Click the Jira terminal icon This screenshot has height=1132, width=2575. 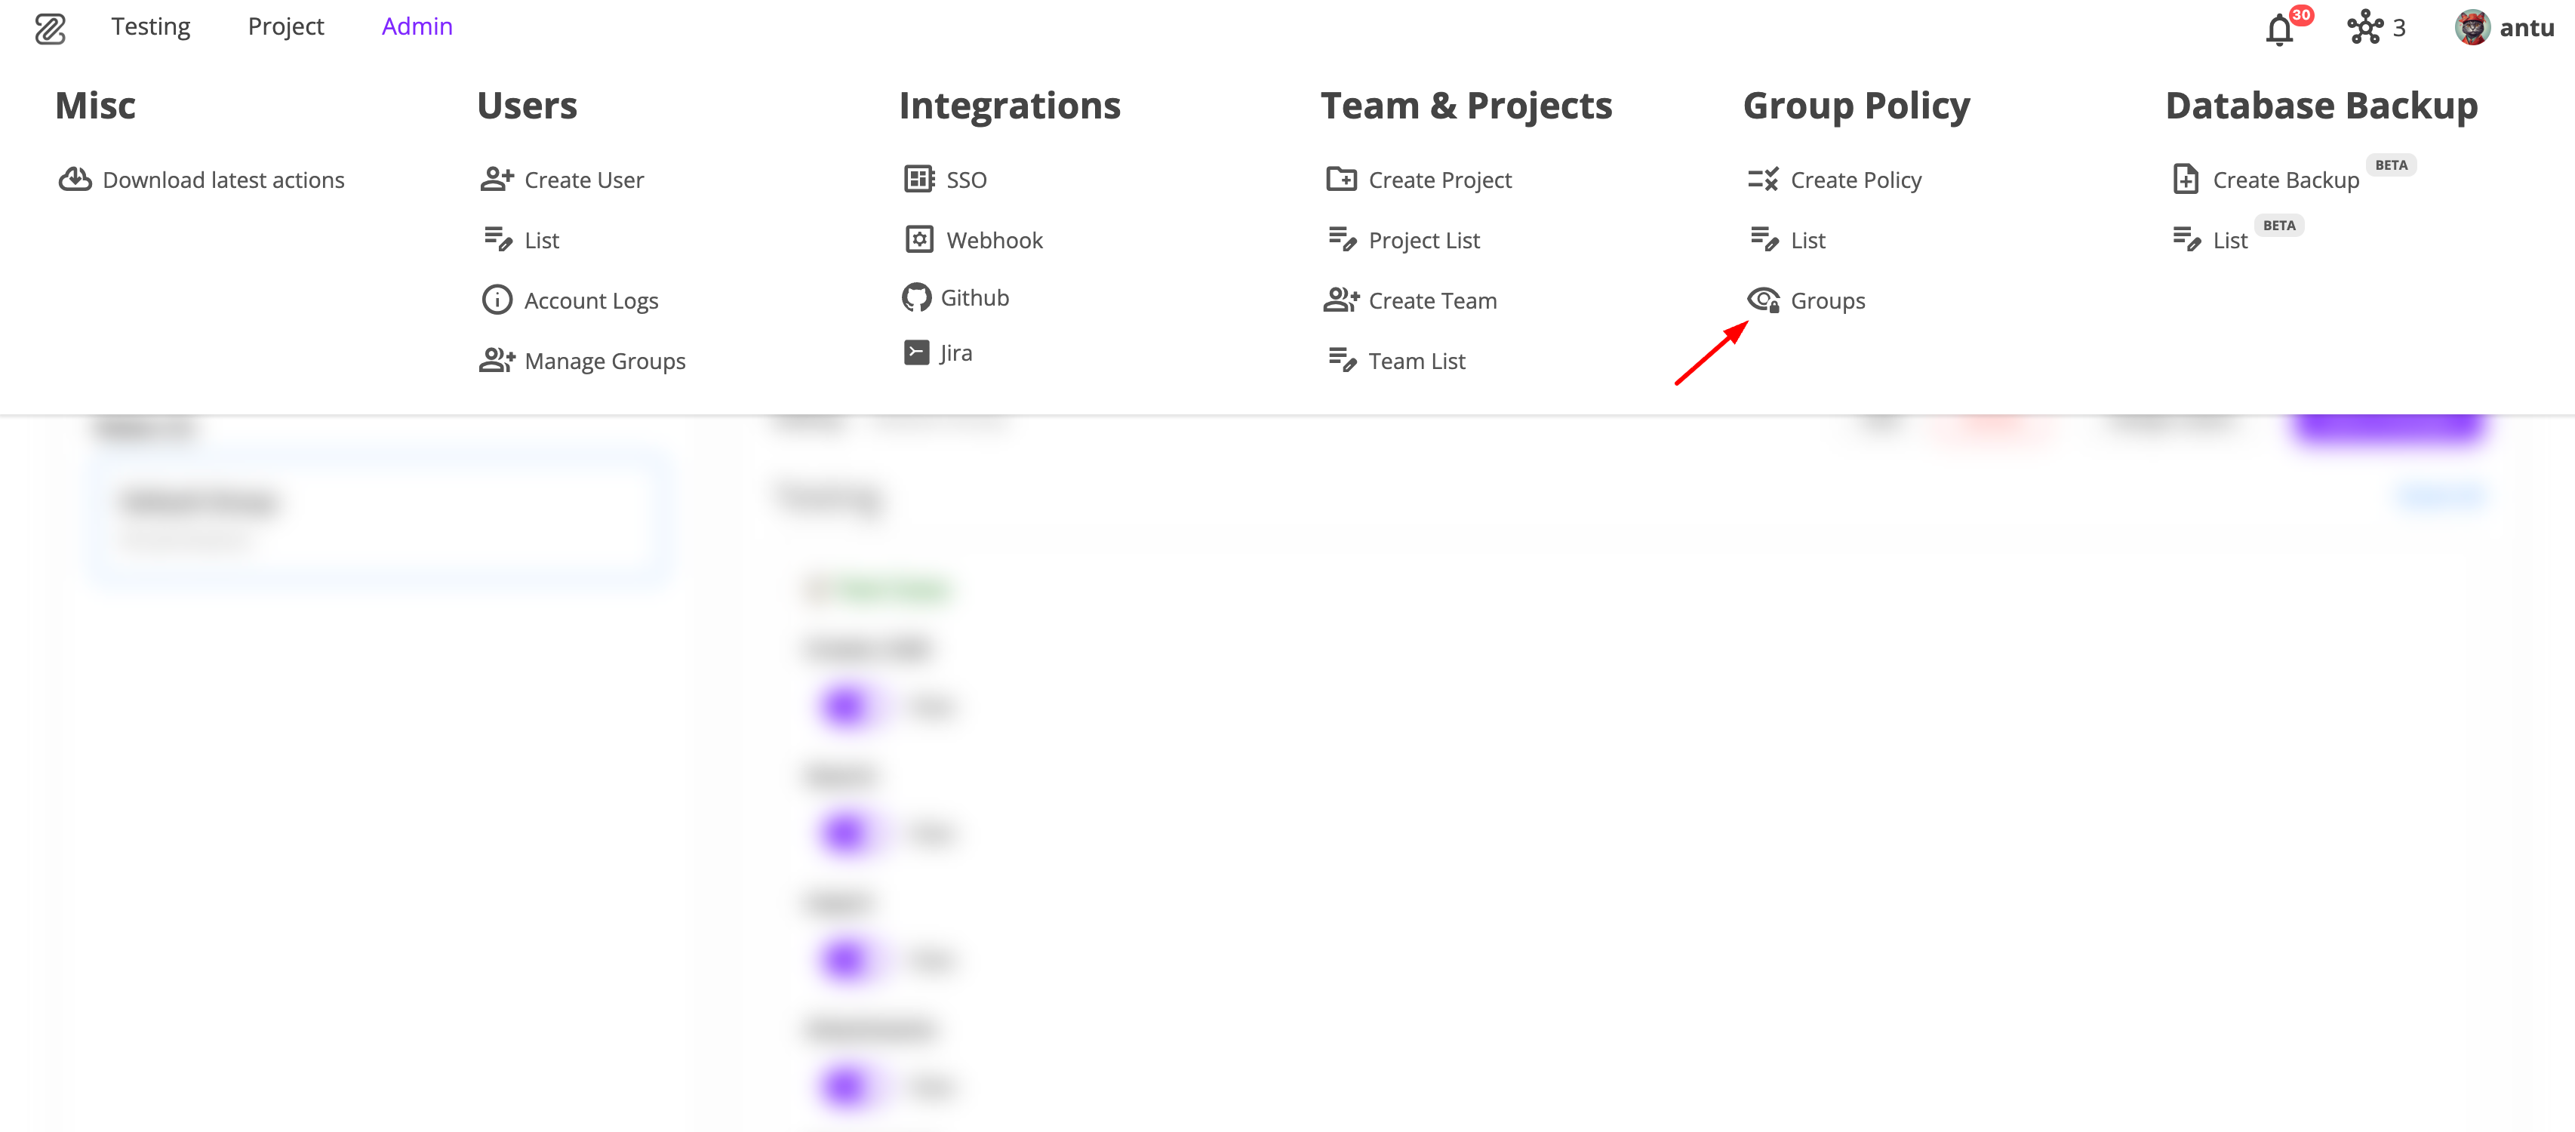pos(915,352)
